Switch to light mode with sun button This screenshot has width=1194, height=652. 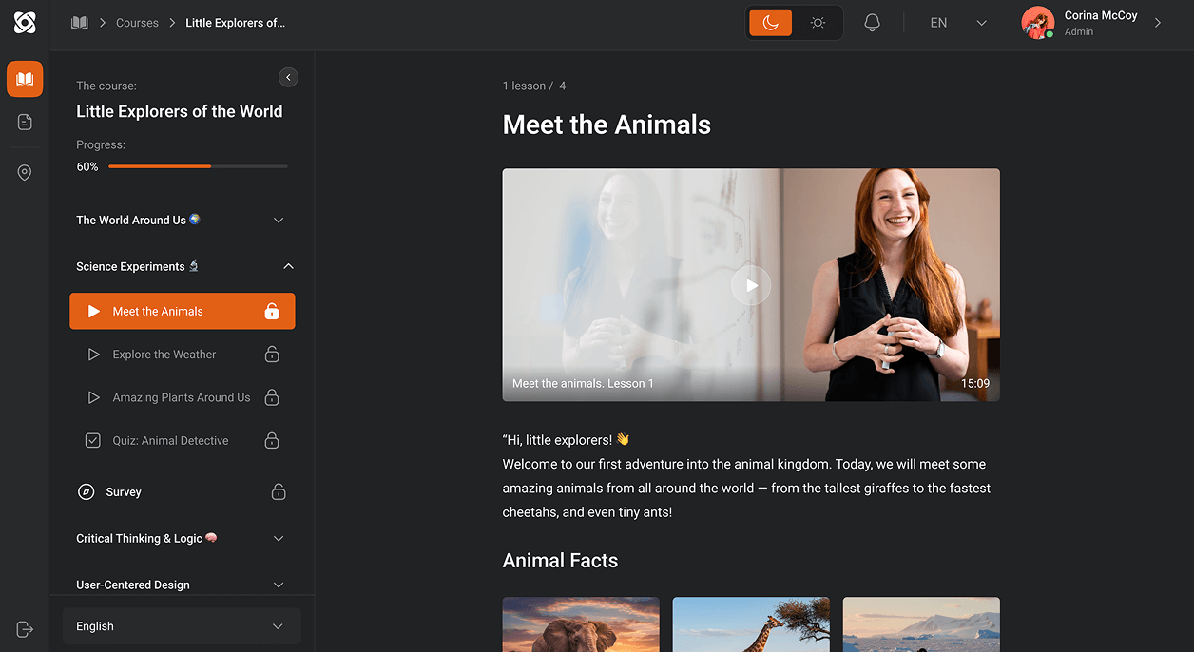(818, 23)
